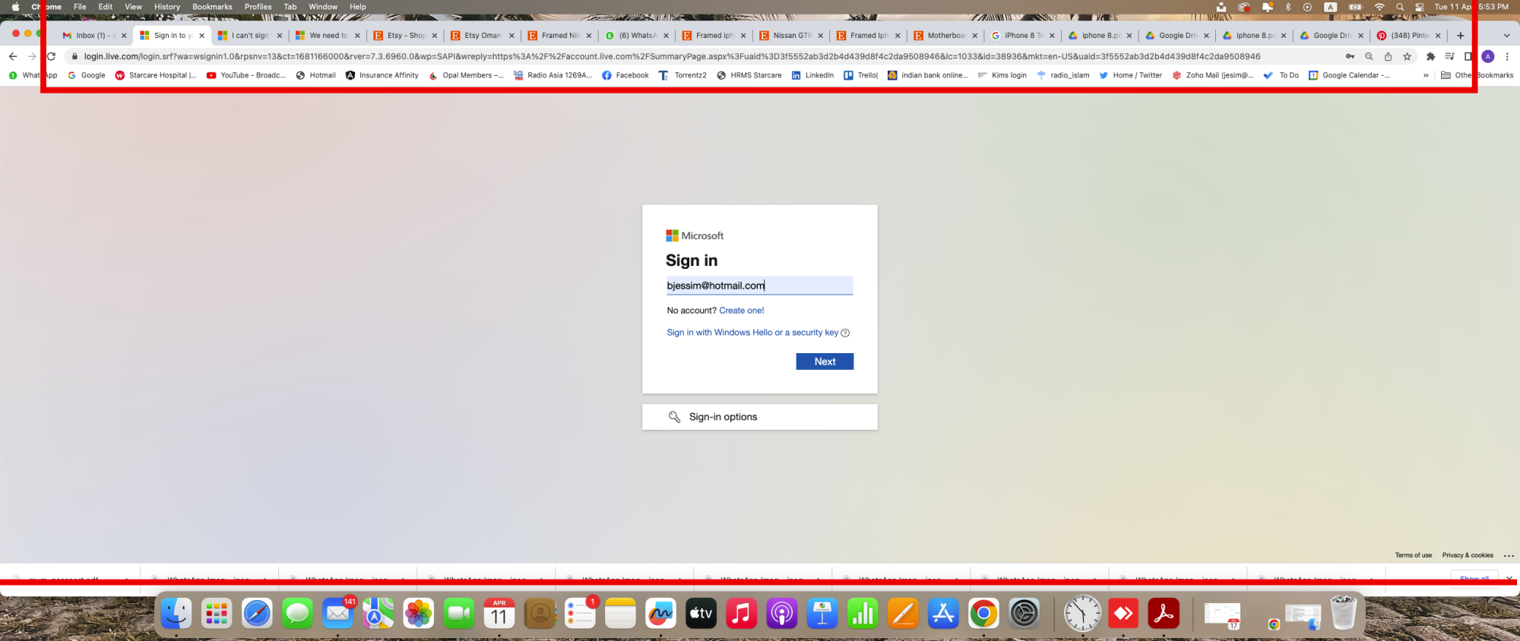Open a new tab with plus button
Screen dimensions: 1520x641
tap(1460, 36)
